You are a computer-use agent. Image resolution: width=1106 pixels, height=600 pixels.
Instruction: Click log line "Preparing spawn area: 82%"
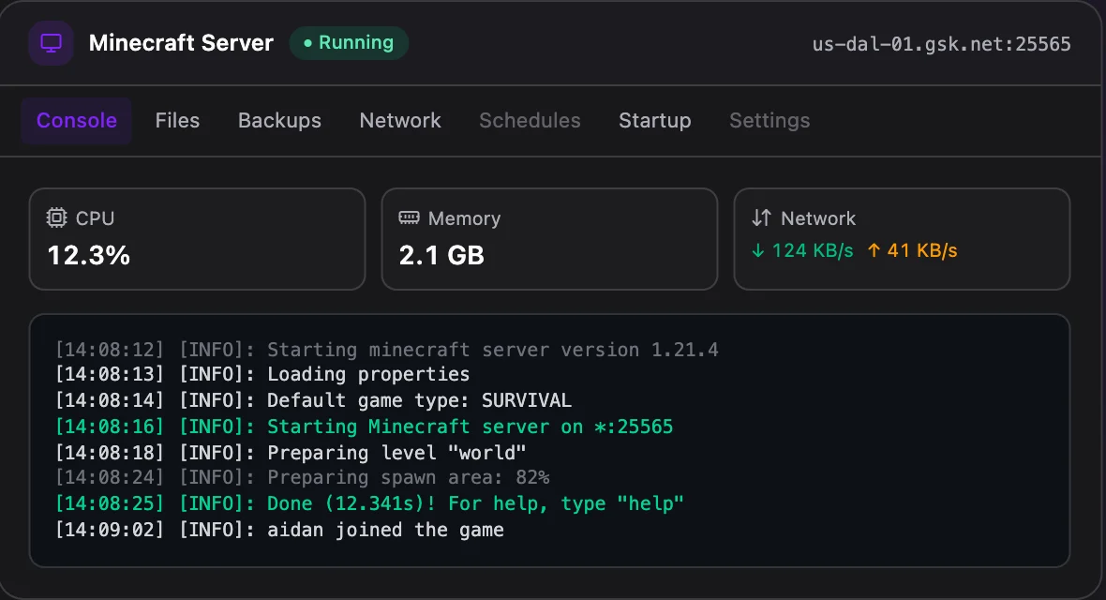click(302, 478)
